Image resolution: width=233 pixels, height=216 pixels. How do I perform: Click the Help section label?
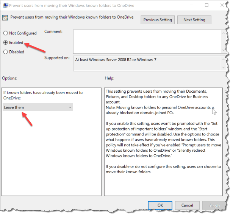coord(109,78)
